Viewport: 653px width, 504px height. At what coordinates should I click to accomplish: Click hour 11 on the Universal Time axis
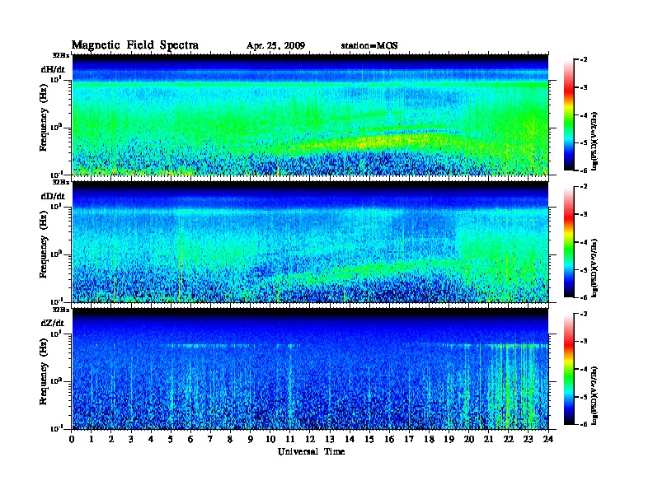(x=290, y=440)
